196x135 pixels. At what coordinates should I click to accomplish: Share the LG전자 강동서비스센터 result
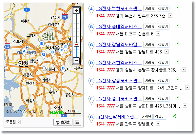click(177, 81)
